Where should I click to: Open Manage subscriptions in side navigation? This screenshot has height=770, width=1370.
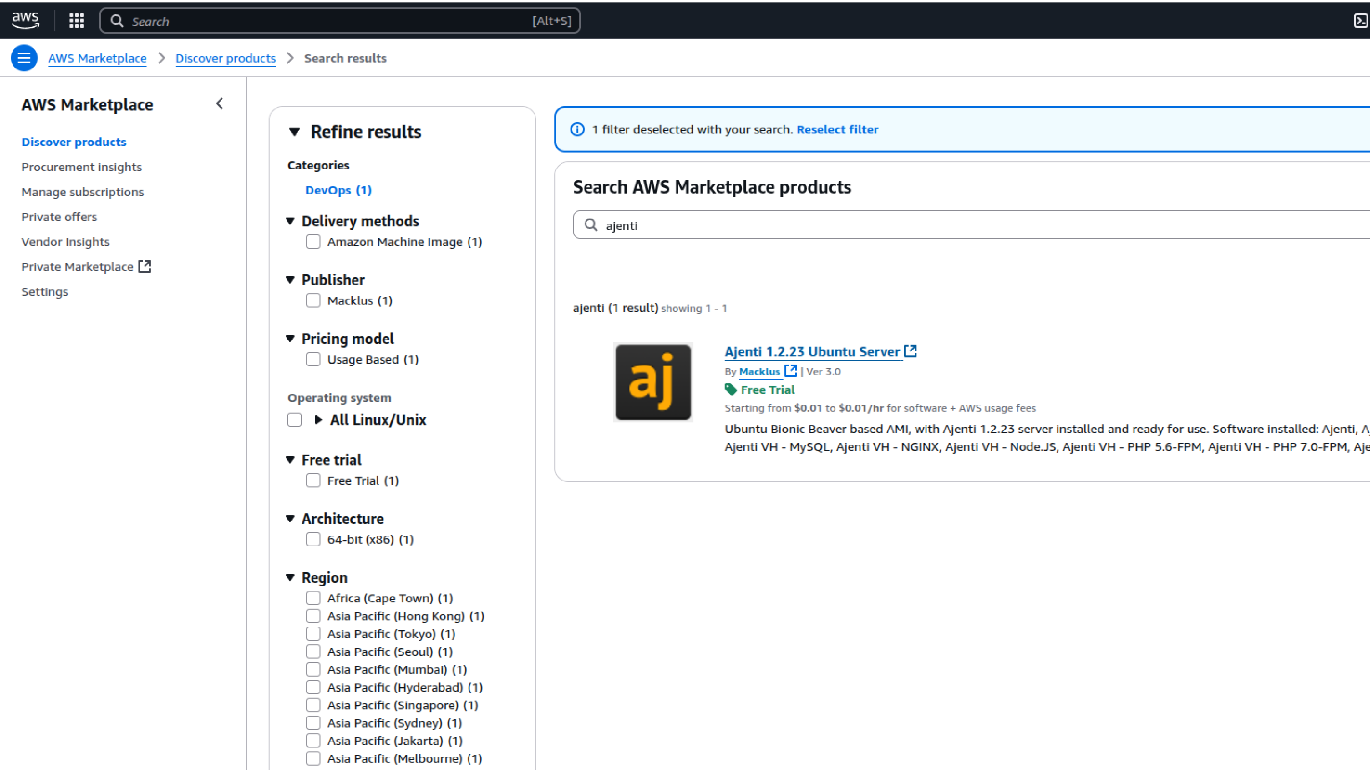click(x=83, y=192)
